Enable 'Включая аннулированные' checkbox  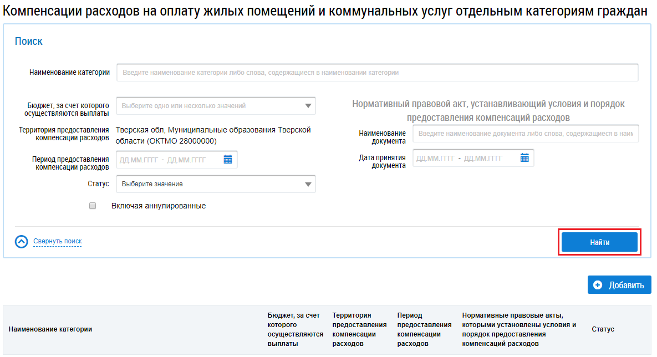pyautogui.click(x=93, y=206)
